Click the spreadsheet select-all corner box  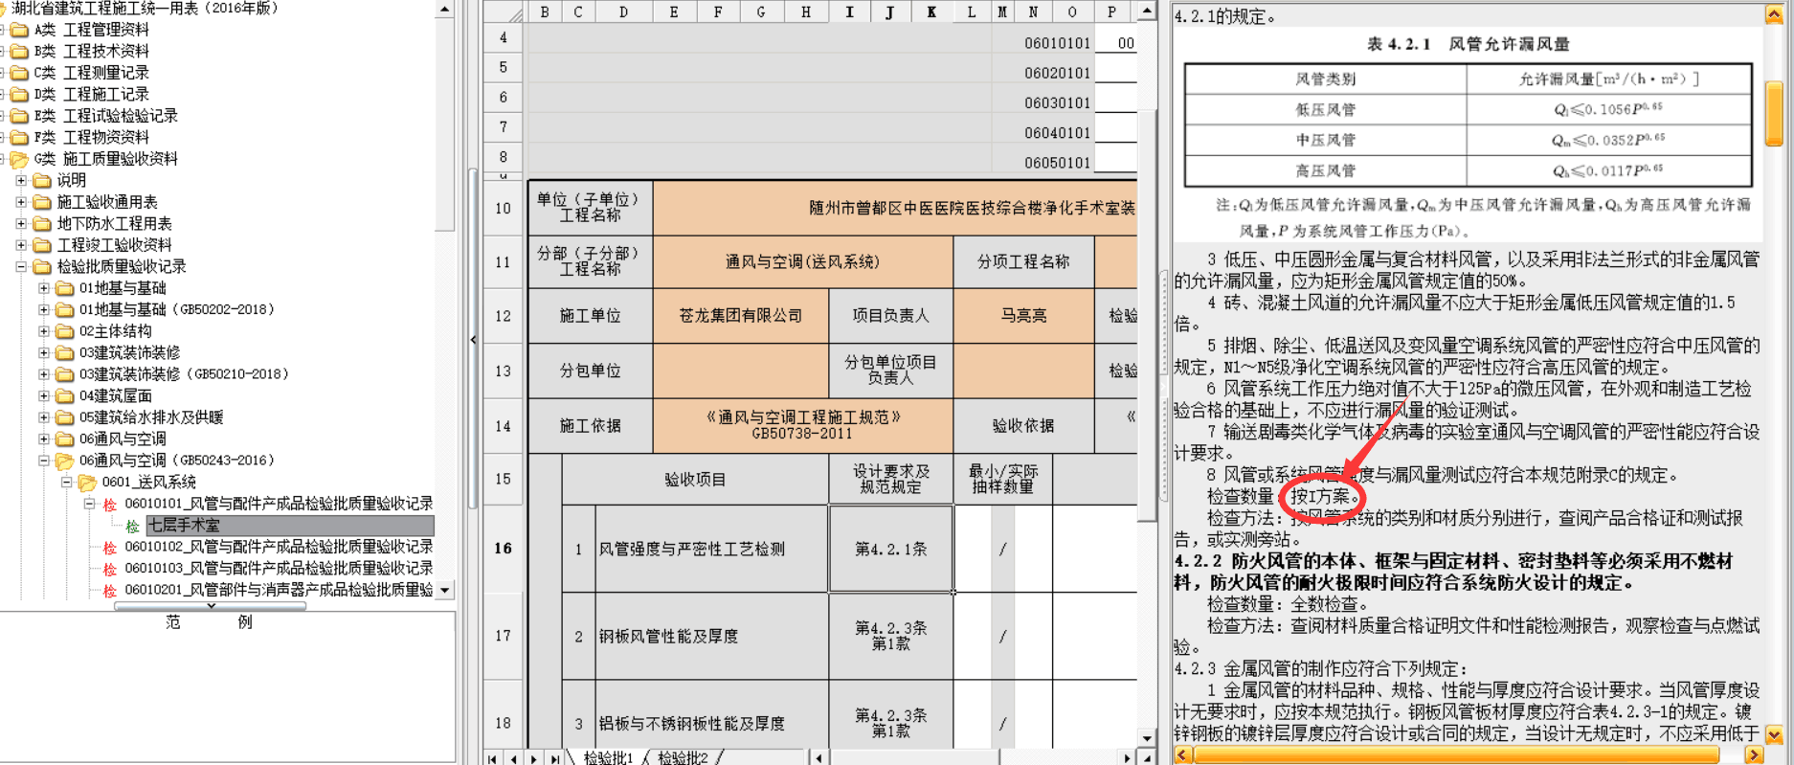505,11
